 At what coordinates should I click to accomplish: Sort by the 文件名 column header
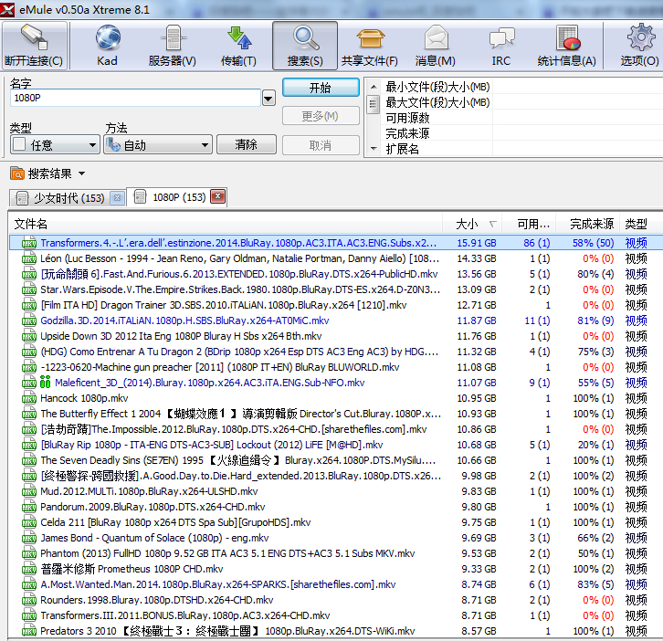226,224
